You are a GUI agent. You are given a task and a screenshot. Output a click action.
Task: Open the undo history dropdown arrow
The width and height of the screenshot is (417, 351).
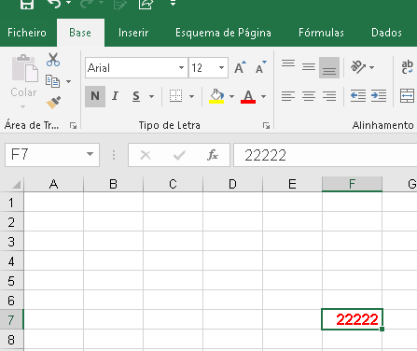click(69, 3)
